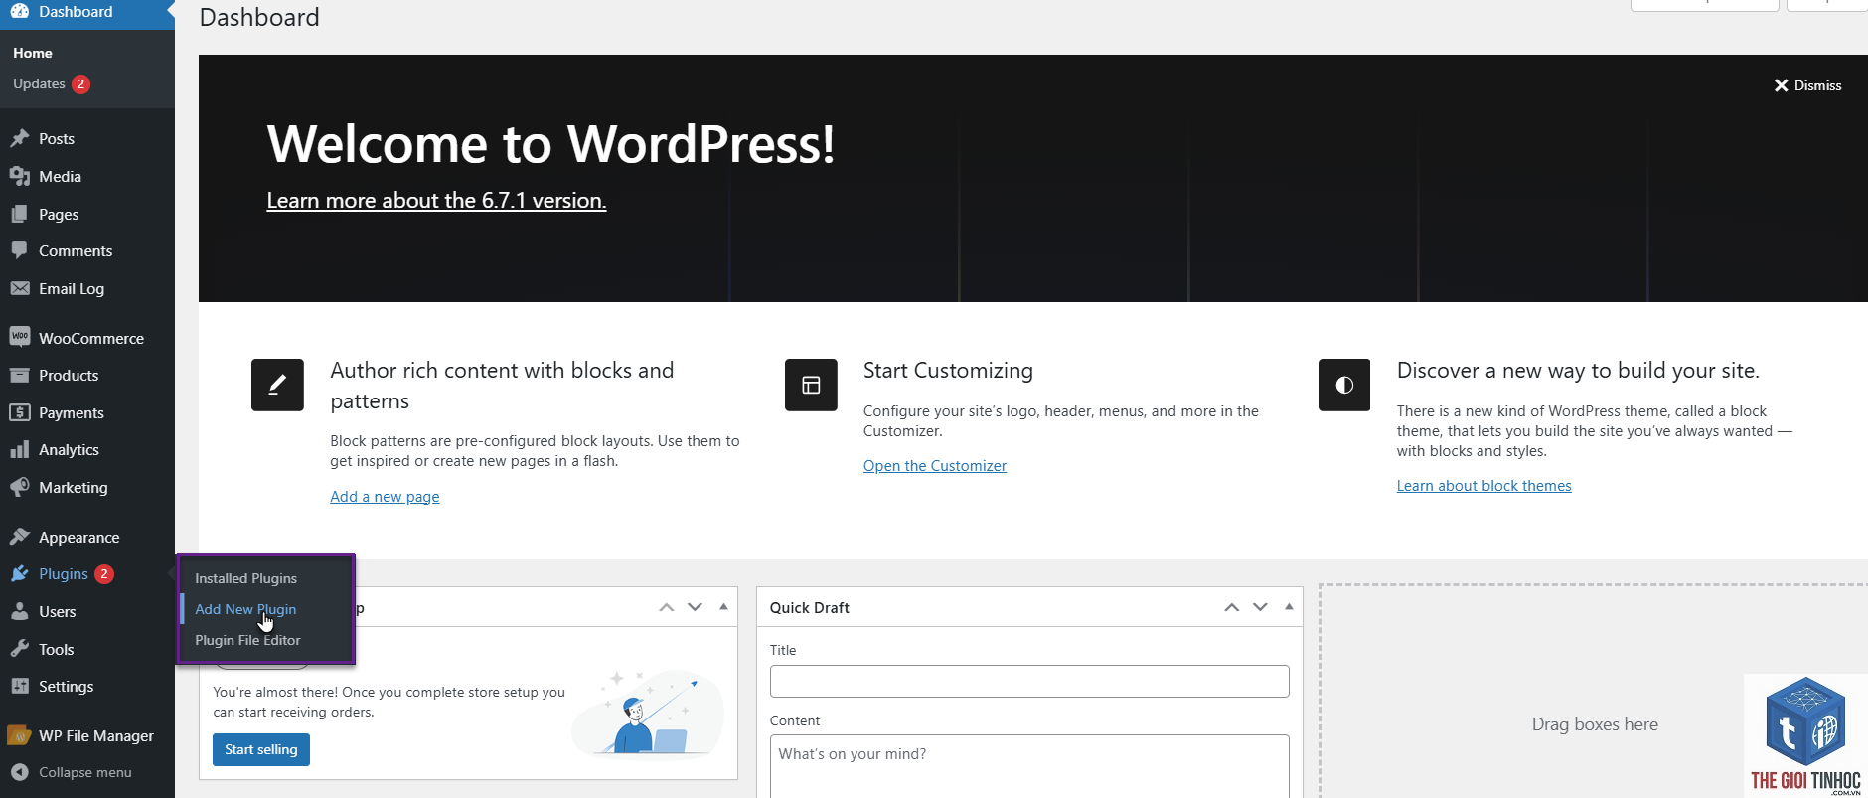
Task: Click the Plugins update count badge
Action: tap(104, 574)
